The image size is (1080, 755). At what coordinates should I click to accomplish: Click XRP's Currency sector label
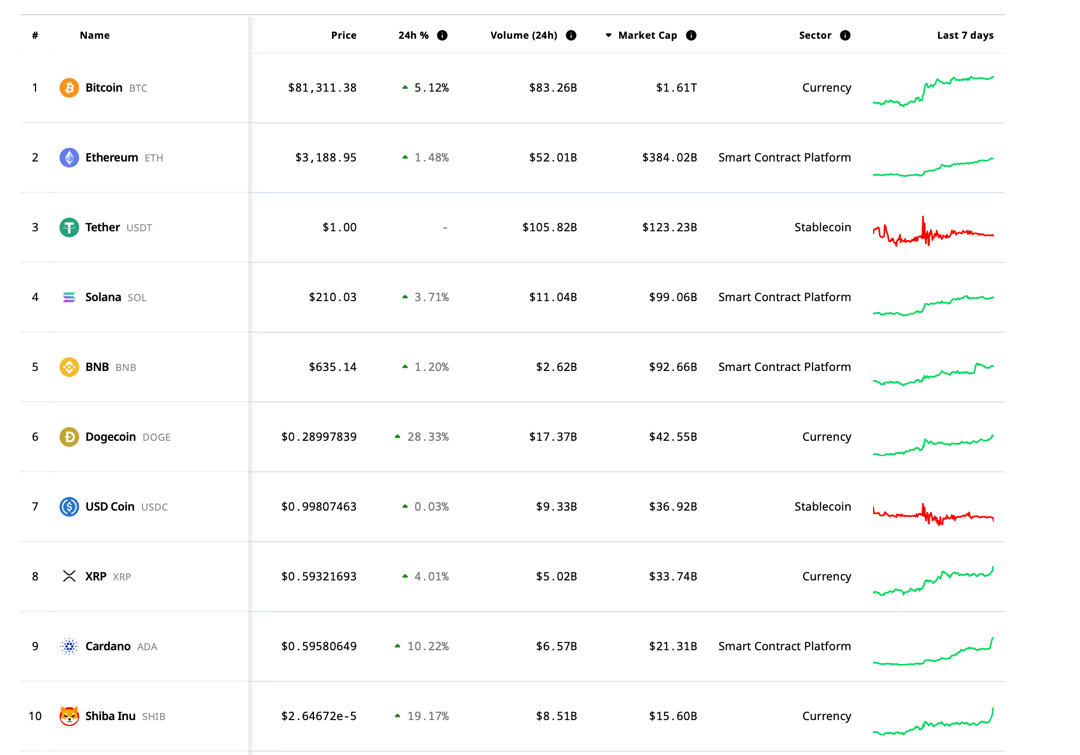pos(827,577)
